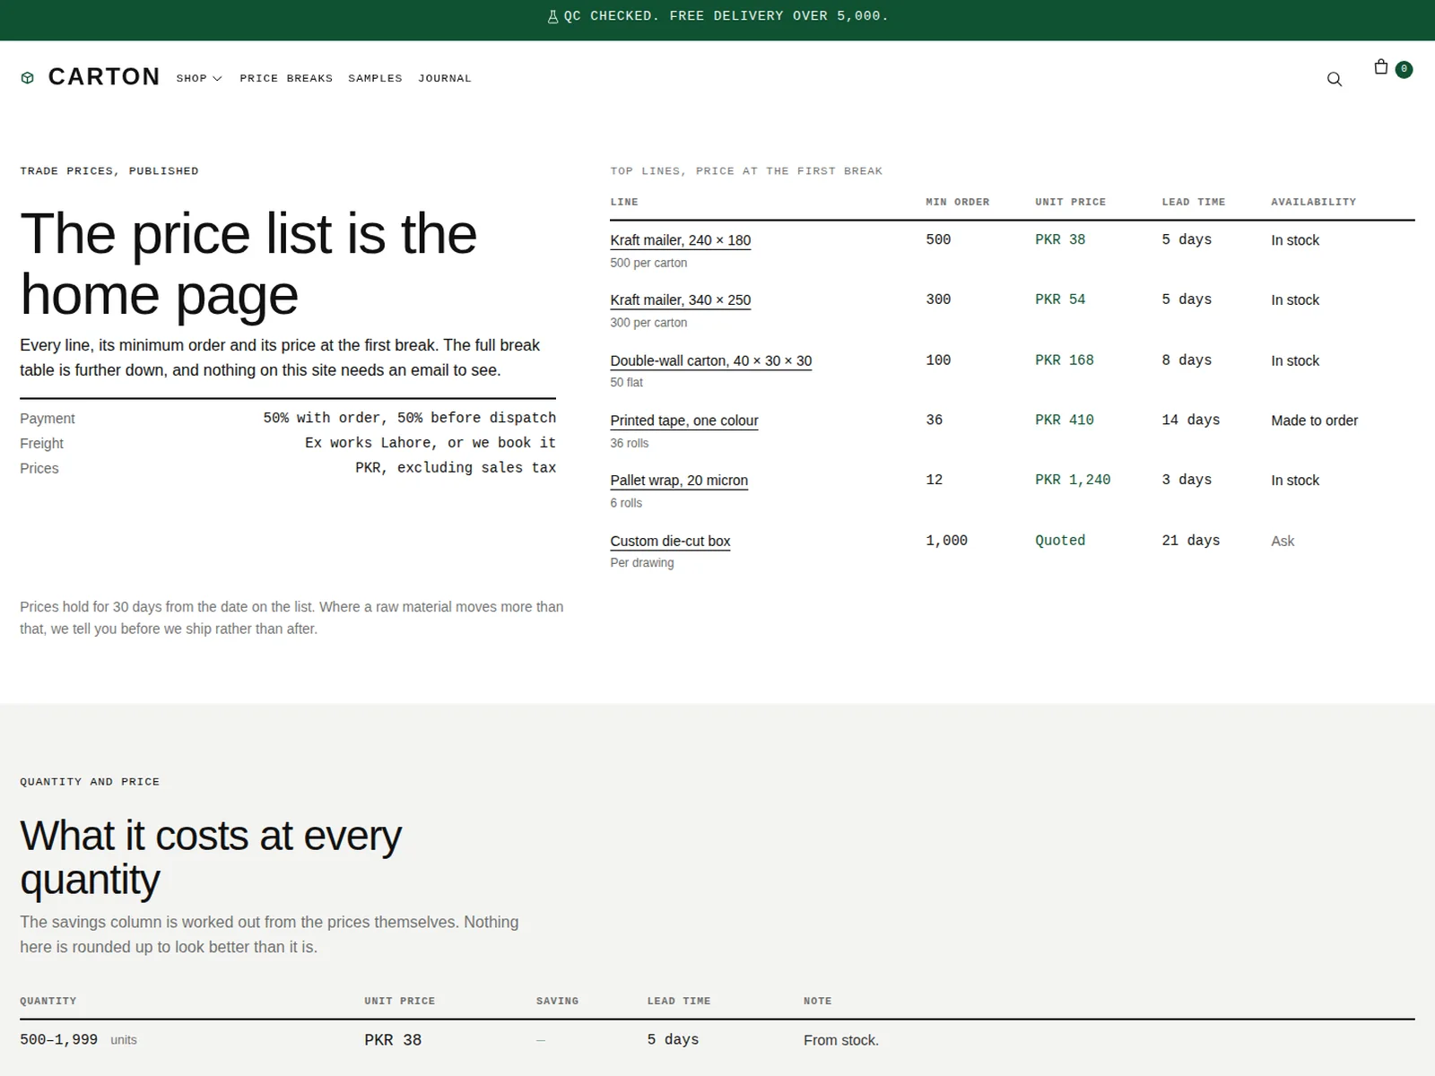Open the Samples nav item
The image size is (1435, 1076).
click(375, 79)
